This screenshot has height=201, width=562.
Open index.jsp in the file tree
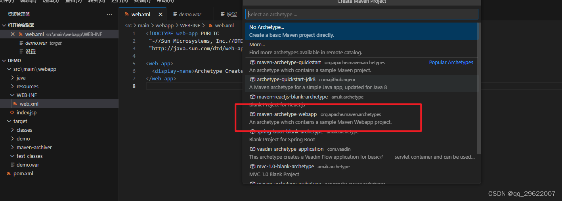click(59, 113)
